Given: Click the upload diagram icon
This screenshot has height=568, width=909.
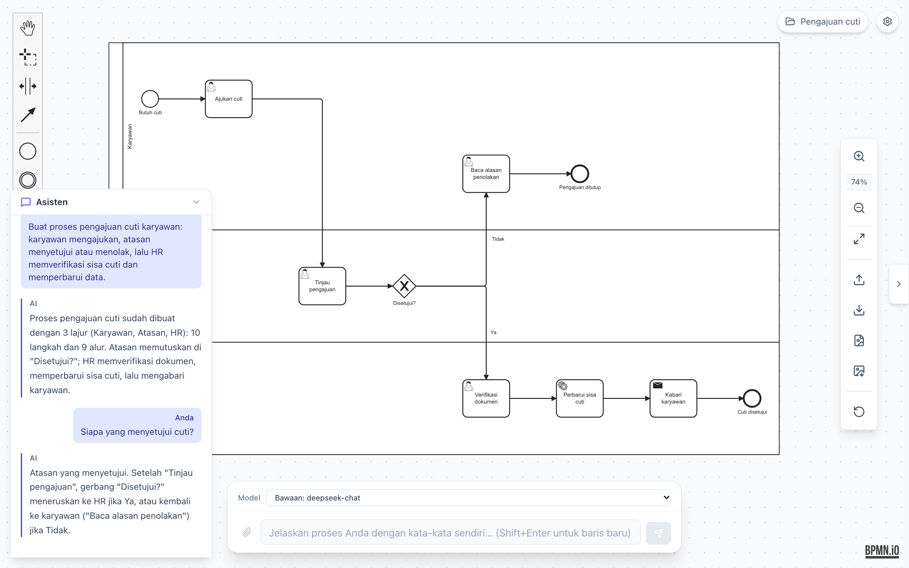Looking at the screenshot, I should click(x=859, y=280).
